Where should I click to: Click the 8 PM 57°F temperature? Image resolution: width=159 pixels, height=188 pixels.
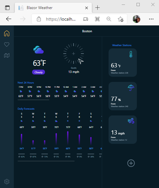(x=30, y=96)
